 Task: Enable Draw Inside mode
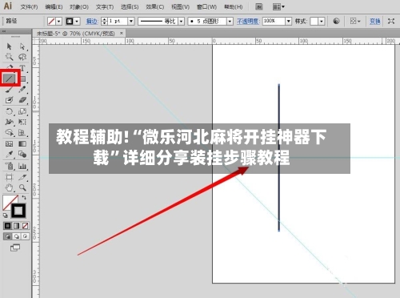25,236
